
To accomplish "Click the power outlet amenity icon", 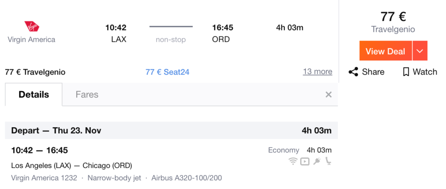I will 317,162.
